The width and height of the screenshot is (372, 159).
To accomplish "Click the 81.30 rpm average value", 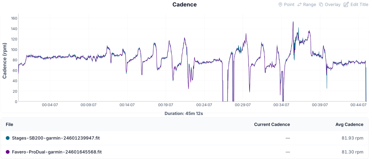I will 353,152.
